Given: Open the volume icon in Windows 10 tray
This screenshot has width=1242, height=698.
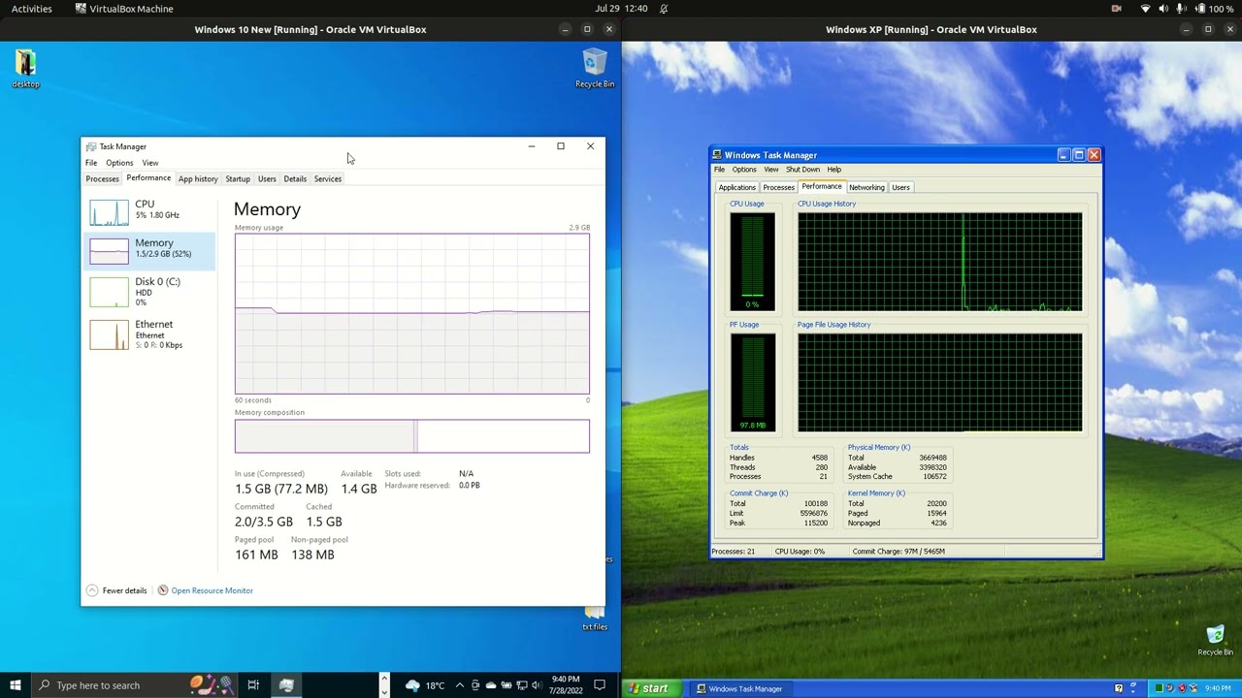Looking at the screenshot, I should 539,685.
